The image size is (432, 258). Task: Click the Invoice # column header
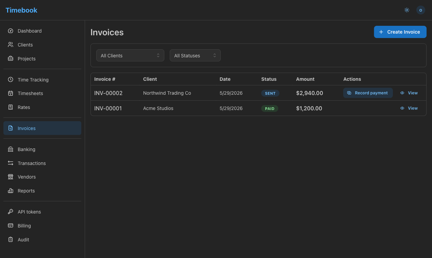click(x=105, y=79)
